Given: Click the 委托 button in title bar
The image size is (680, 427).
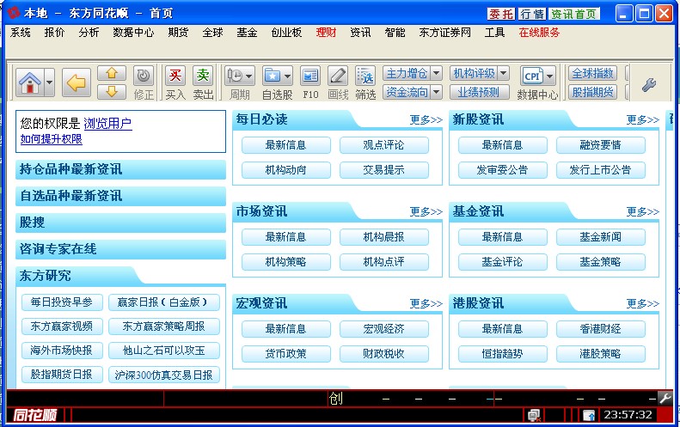Looking at the screenshot, I should [x=501, y=15].
